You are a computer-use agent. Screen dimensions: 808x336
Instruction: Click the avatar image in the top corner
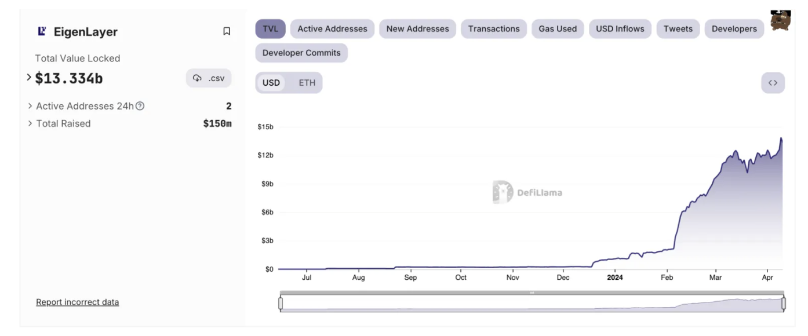click(780, 20)
